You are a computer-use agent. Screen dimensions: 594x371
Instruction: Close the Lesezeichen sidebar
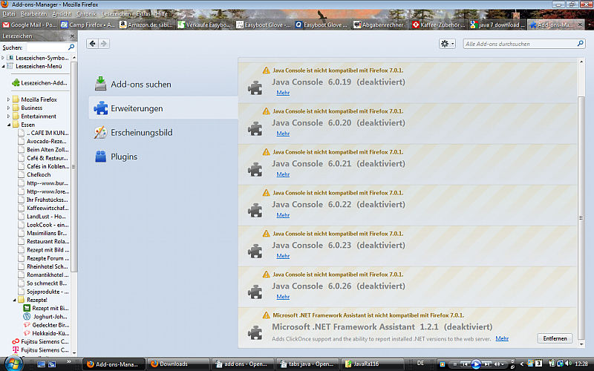coord(72,36)
